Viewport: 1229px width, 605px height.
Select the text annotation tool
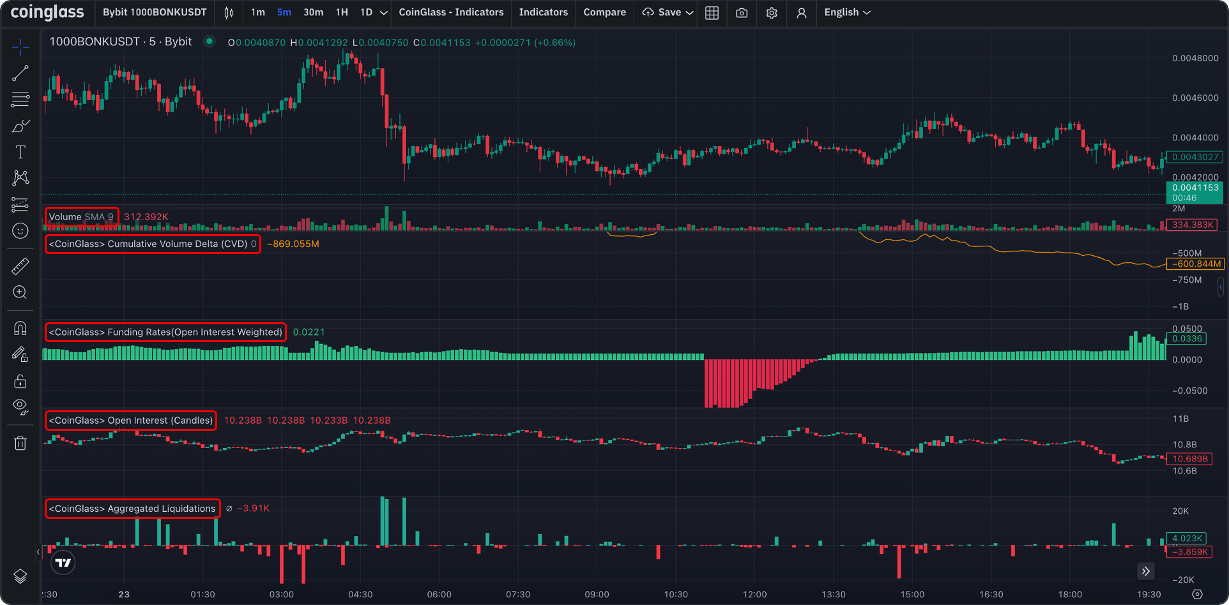coord(20,152)
